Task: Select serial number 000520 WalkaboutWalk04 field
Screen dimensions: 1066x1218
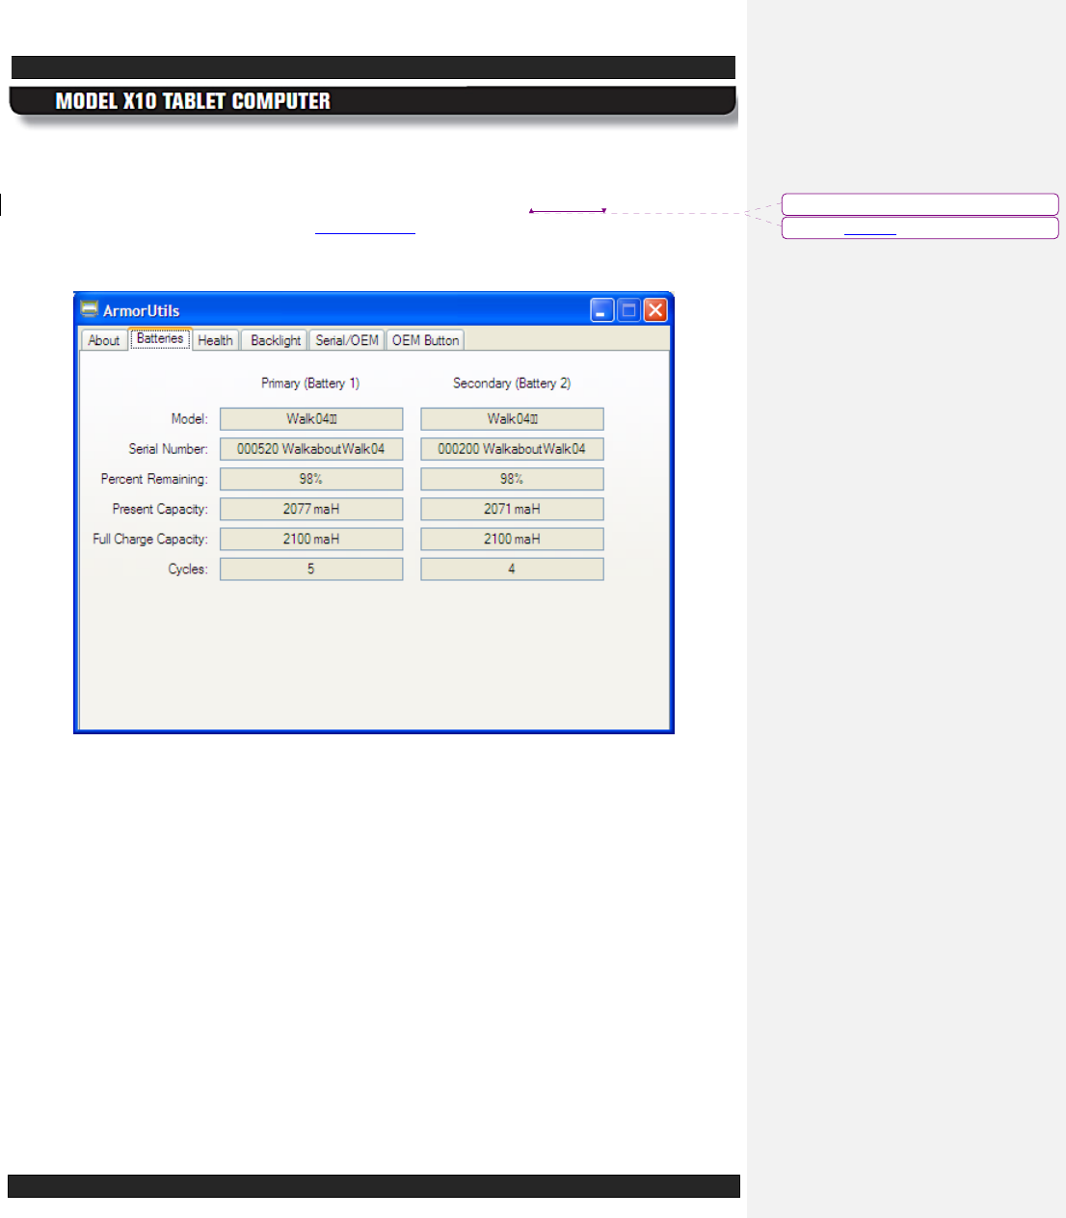Action: [311, 449]
